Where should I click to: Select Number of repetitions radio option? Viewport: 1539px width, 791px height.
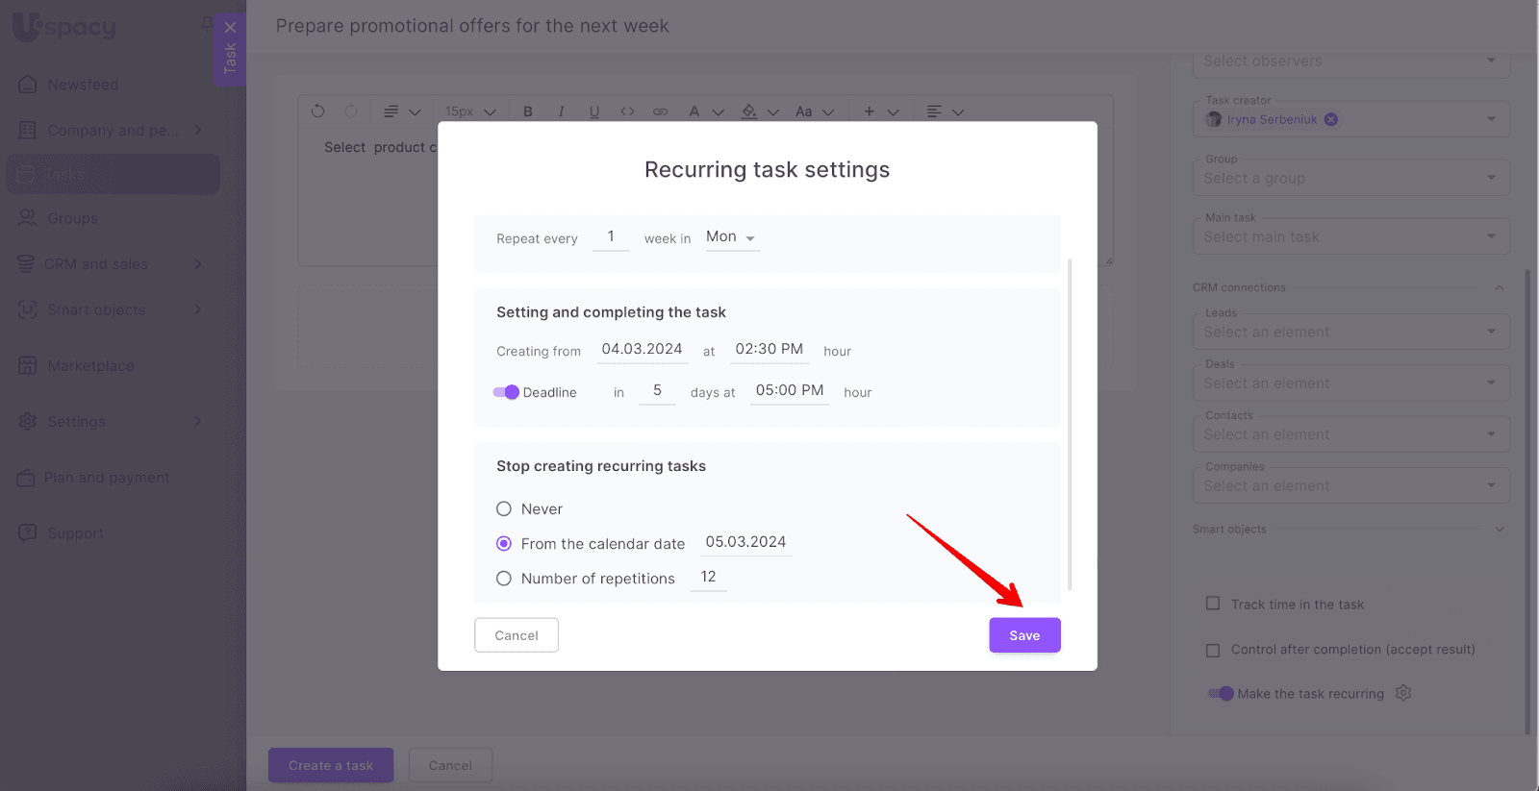pyautogui.click(x=504, y=579)
